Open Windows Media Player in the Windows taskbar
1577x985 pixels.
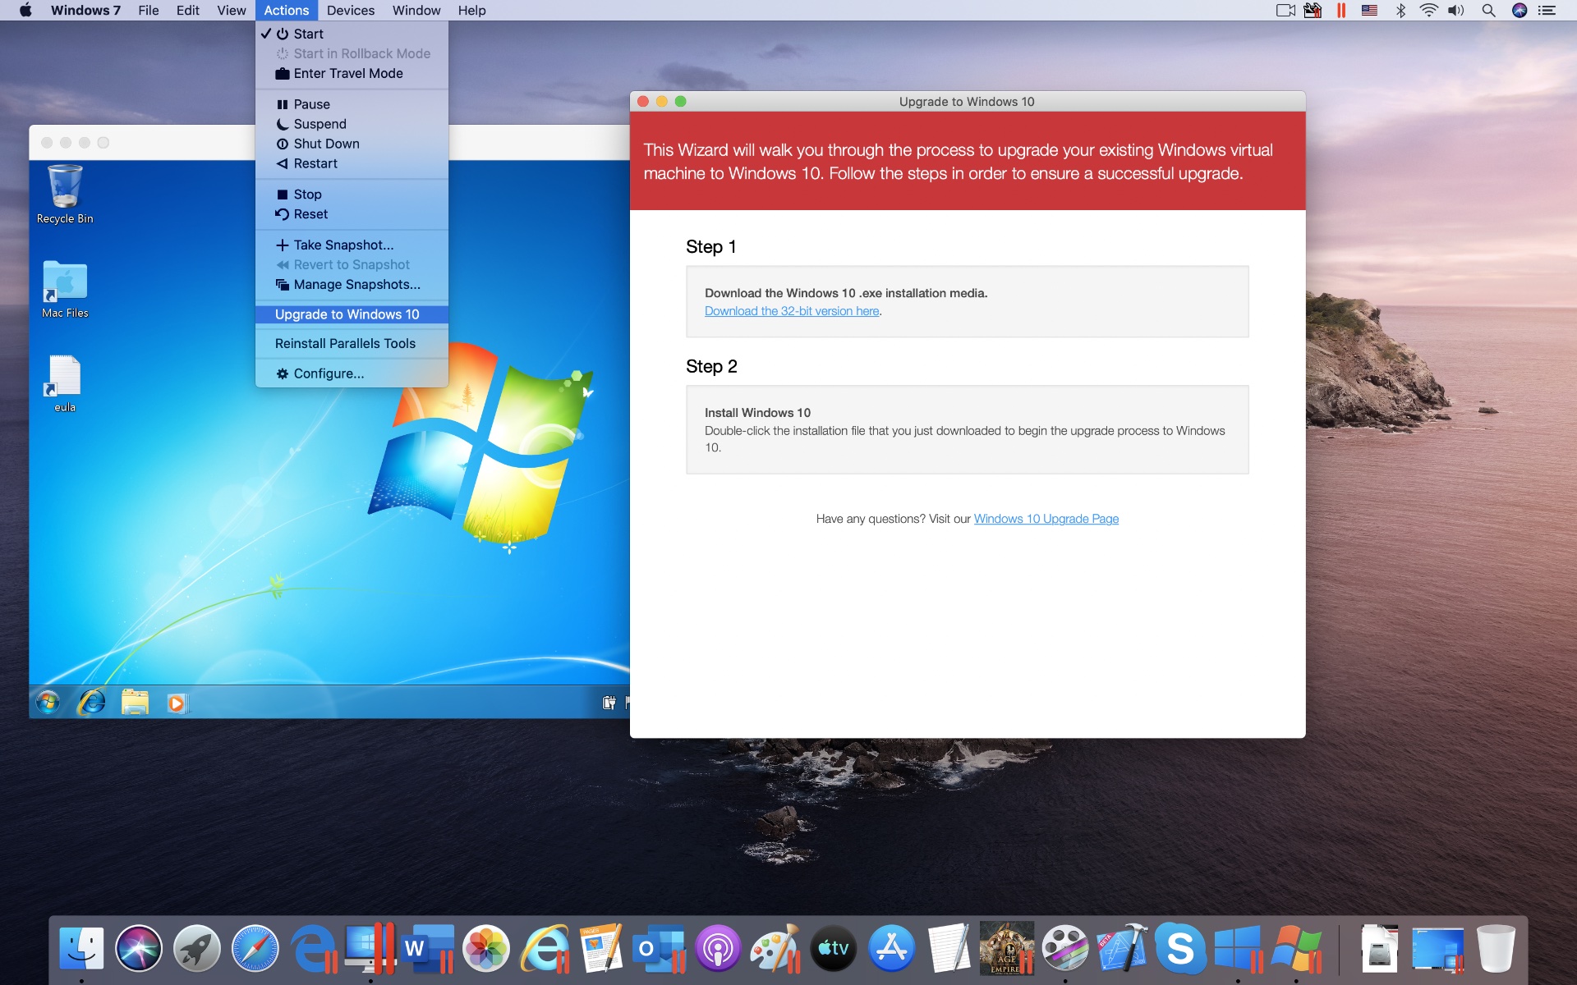click(x=177, y=703)
